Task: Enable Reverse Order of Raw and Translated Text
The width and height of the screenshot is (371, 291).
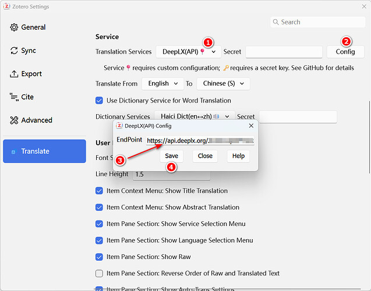Action: coord(99,273)
